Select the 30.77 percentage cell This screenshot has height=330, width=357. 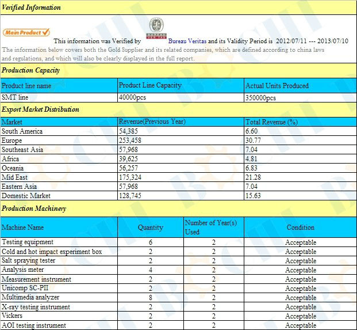coord(300,141)
